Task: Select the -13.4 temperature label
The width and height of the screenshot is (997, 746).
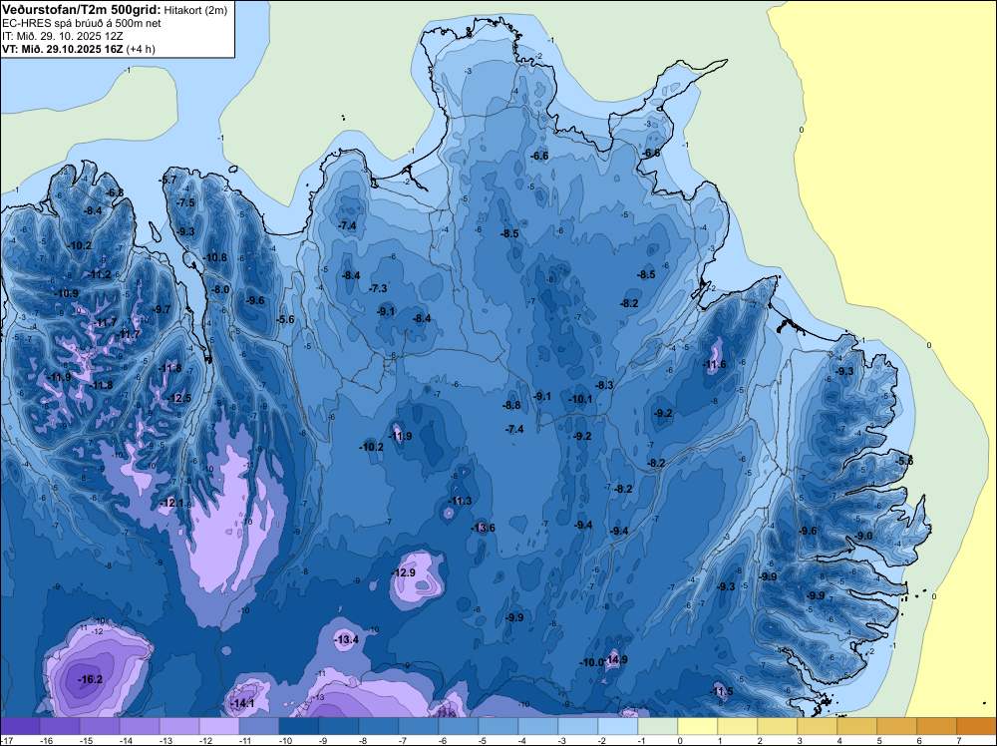Action: [347, 639]
